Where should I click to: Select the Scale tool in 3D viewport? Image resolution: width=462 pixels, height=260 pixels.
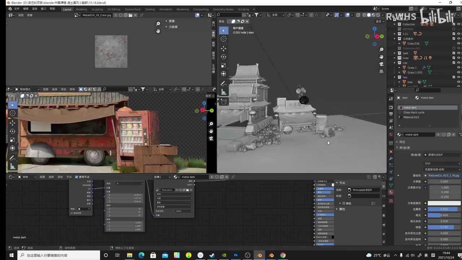(223, 65)
